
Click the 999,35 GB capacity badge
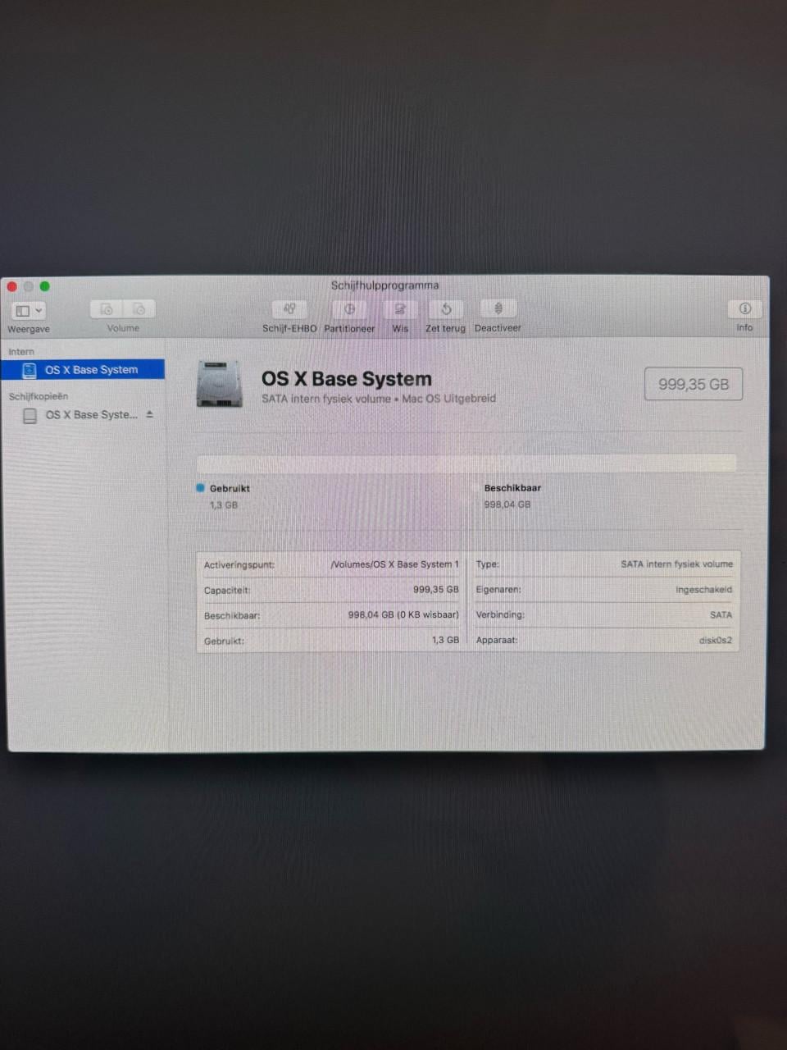point(693,384)
